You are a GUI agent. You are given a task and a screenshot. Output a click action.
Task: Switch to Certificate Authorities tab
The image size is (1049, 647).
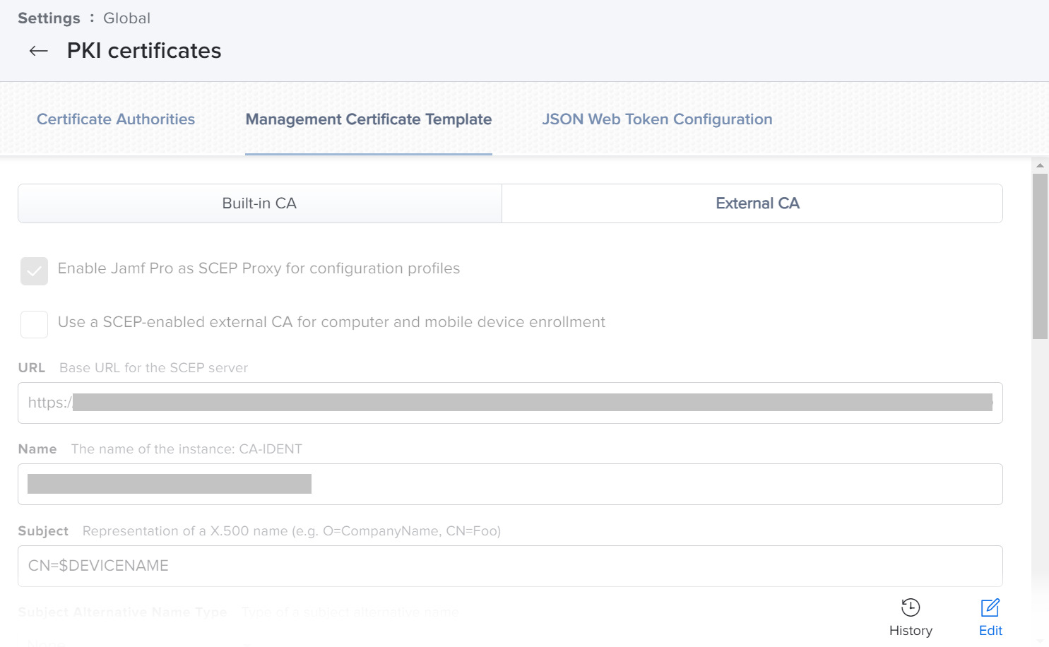[x=116, y=119]
